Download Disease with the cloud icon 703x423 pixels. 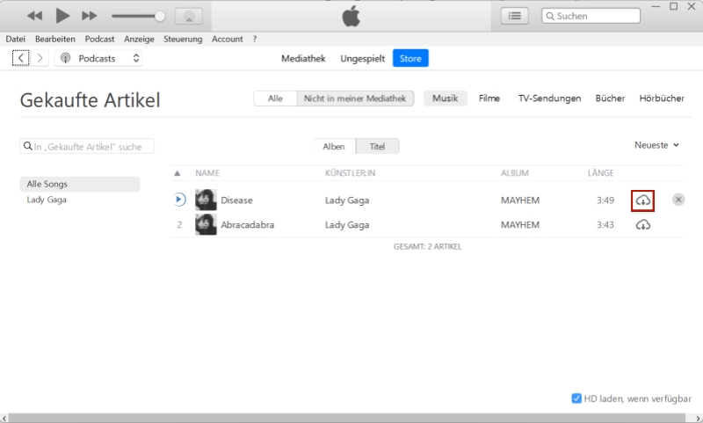click(643, 201)
